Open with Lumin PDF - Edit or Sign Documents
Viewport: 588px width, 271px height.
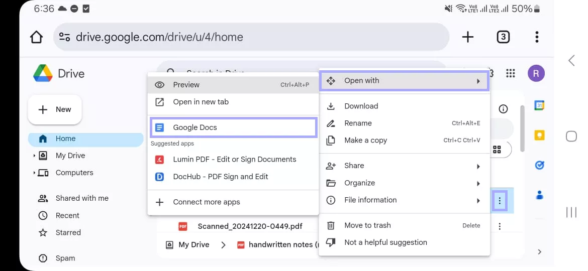233,160
